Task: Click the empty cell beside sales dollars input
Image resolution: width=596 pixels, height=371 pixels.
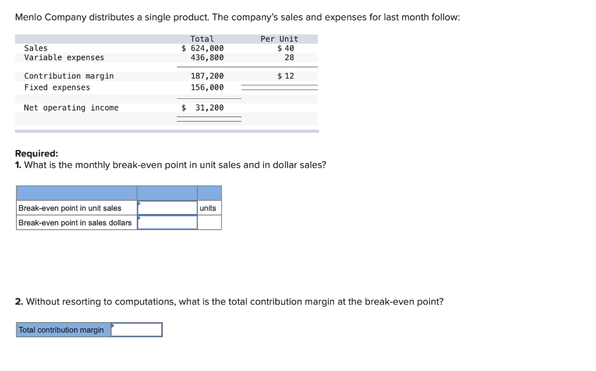Action: [x=210, y=223]
